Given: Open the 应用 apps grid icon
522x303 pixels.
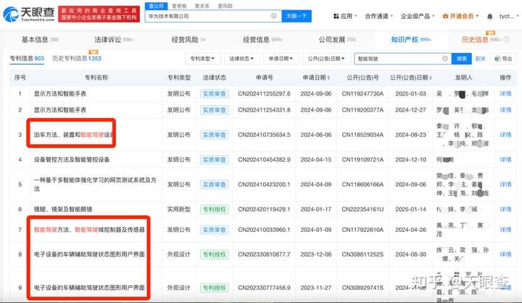Looking at the screenshot, I should coord(336,16).
